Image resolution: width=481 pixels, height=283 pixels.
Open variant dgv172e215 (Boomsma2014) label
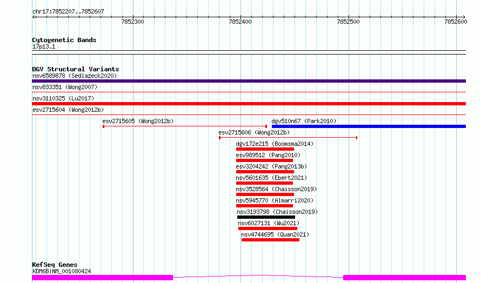pos(275,144)
